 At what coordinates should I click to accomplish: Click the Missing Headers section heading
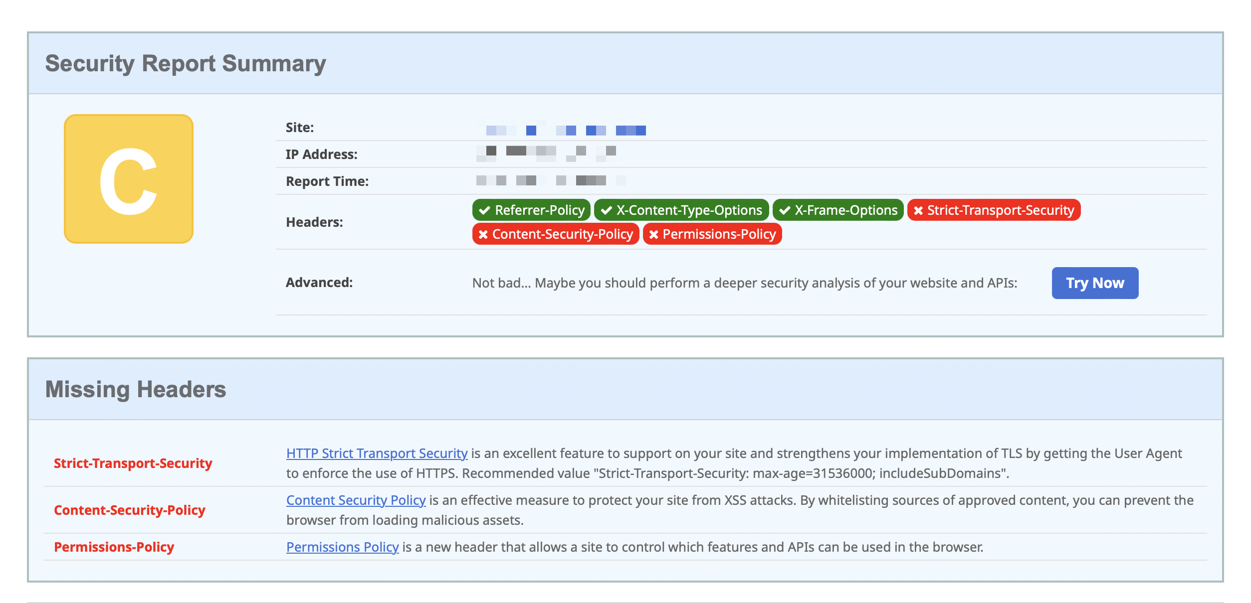click(135, 390)
